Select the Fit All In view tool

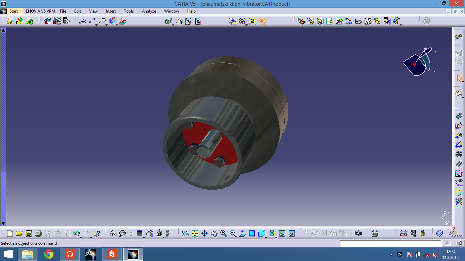195,233
